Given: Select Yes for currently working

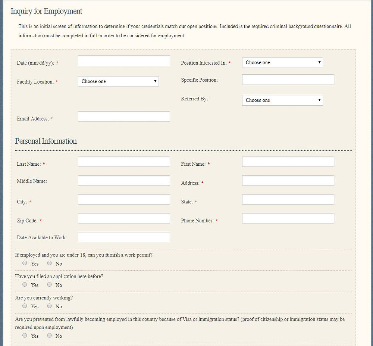Looking at the screenshot, I should [25, 306].
